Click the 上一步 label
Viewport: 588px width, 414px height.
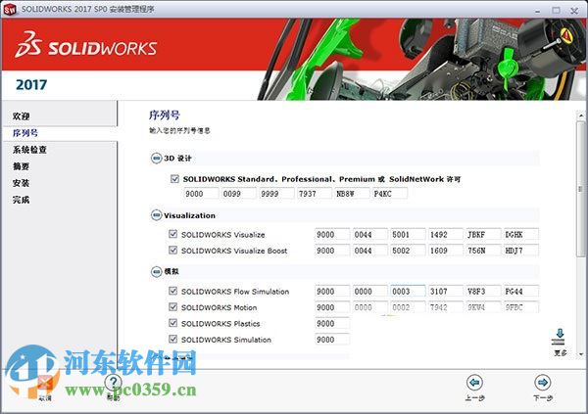(x=474, y=398)
